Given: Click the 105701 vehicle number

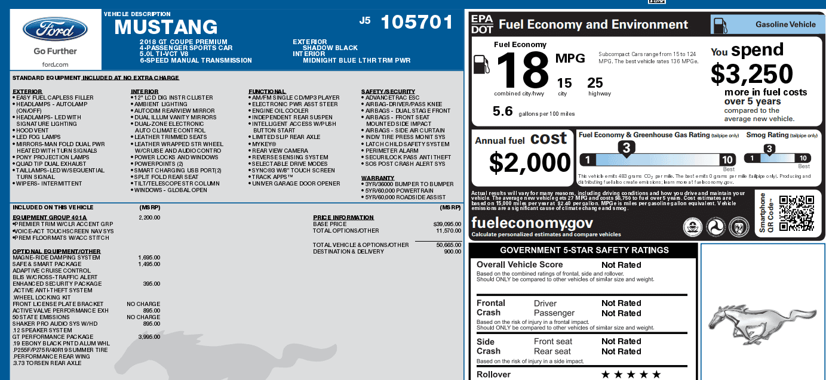Looking at the screenshot, I should 417,22.
